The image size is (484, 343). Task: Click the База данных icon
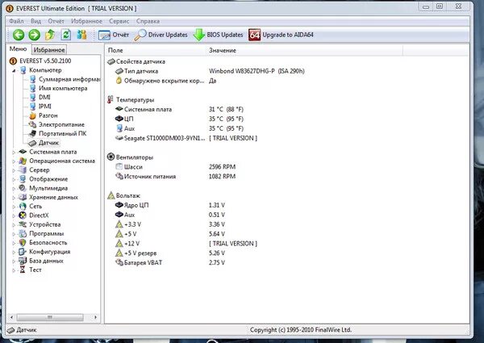coord(23,261)
